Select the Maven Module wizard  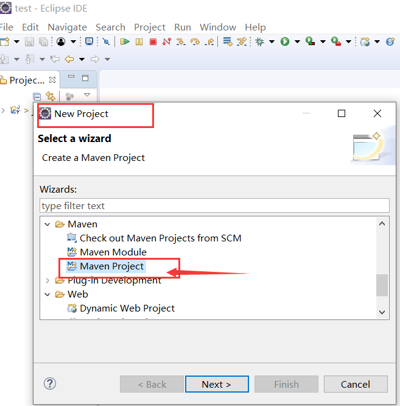click(113, 252)
